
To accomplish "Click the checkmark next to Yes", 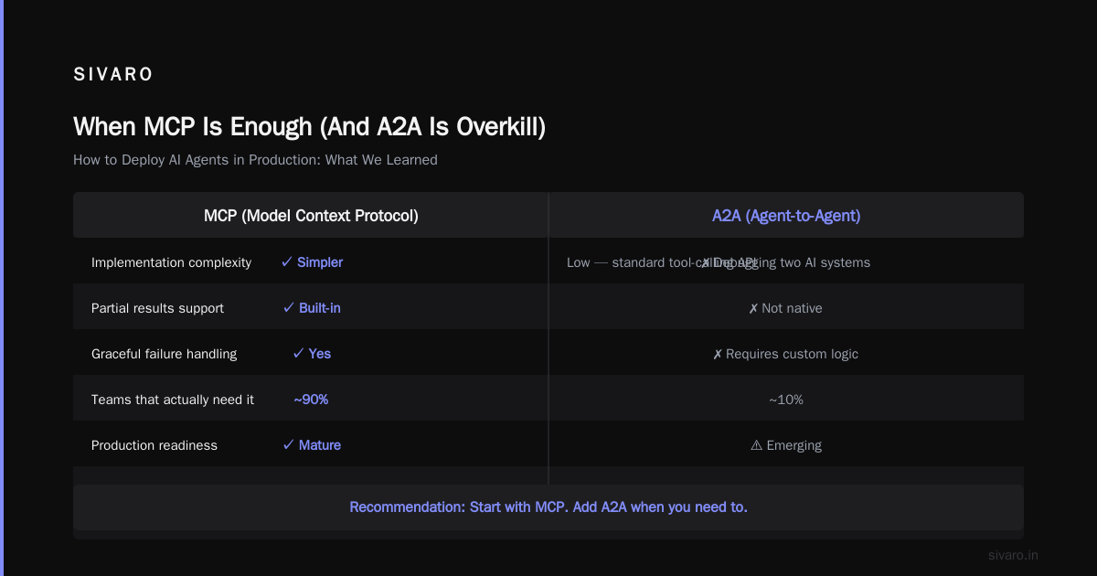I will [298, 354].
